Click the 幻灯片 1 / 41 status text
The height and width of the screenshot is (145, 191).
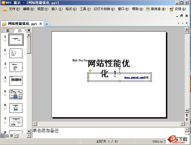(x=107, y=141)
